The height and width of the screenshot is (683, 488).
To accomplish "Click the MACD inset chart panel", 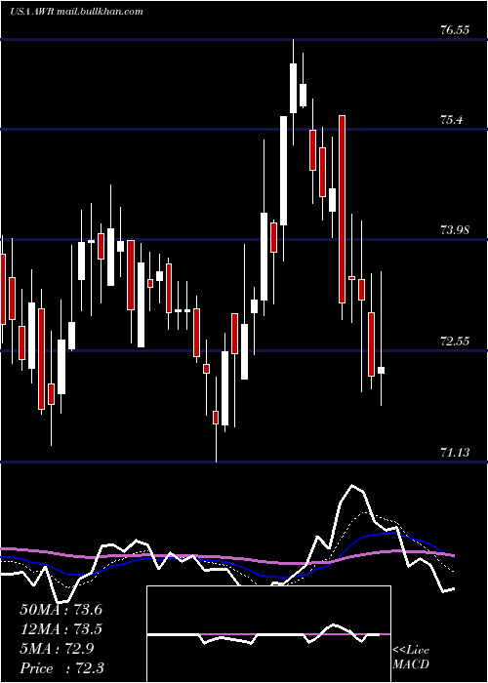I will (x=268, y=634).
